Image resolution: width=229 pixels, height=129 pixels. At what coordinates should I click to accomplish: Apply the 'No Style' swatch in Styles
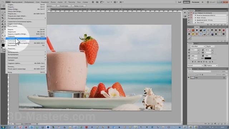coord(189,30)
